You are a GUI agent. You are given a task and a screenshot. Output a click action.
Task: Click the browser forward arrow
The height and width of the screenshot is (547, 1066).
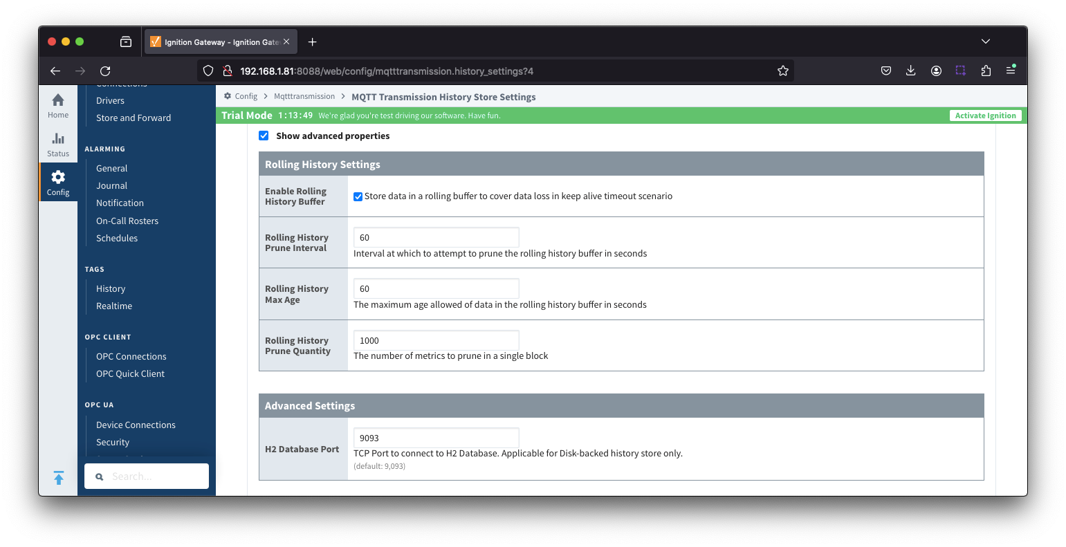coord(80,71)
